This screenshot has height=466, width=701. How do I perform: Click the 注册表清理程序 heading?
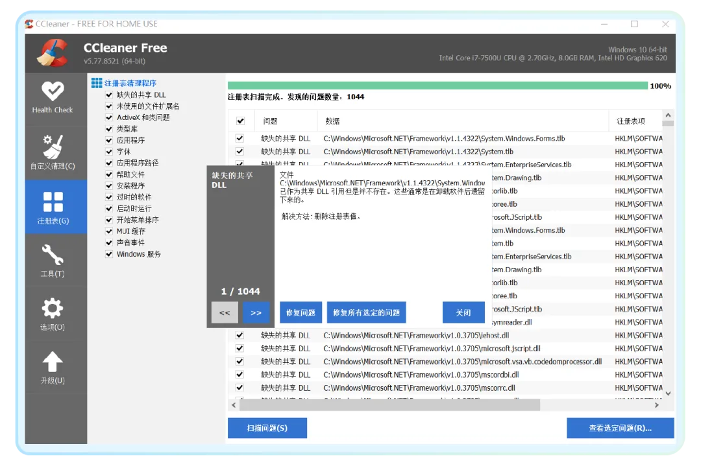click(x=130, y=83)
